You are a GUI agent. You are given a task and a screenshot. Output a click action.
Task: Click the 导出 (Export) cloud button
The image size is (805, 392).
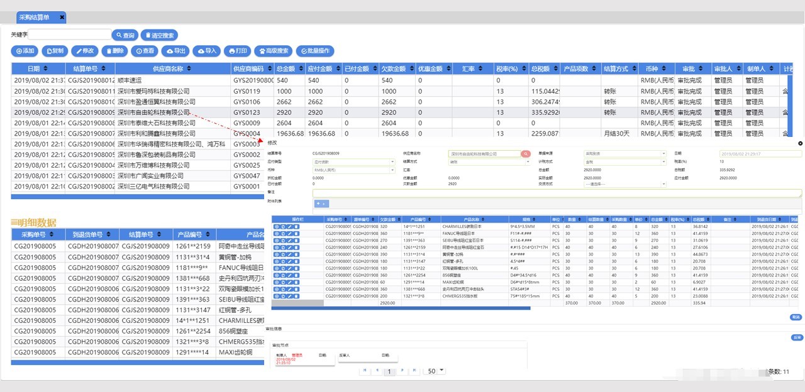click(176, 51)
